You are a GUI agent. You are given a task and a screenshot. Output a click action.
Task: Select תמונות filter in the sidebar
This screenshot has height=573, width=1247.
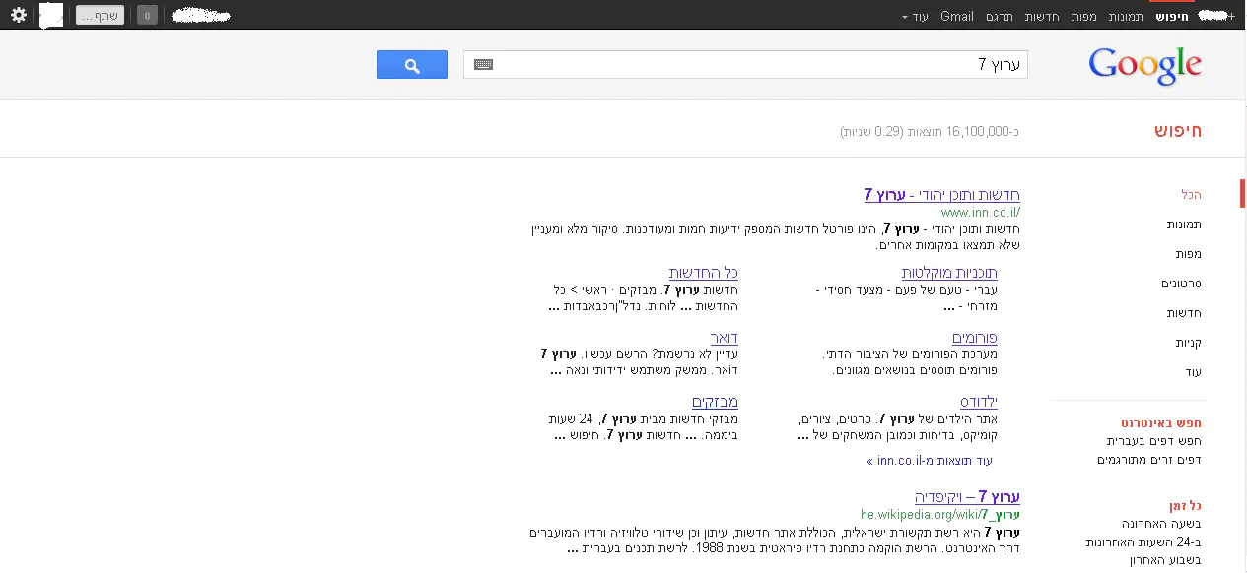coord(1184,224)
